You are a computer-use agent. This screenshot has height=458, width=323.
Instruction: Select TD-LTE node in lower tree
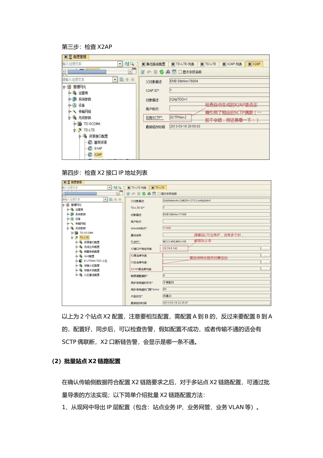(84, 238)
